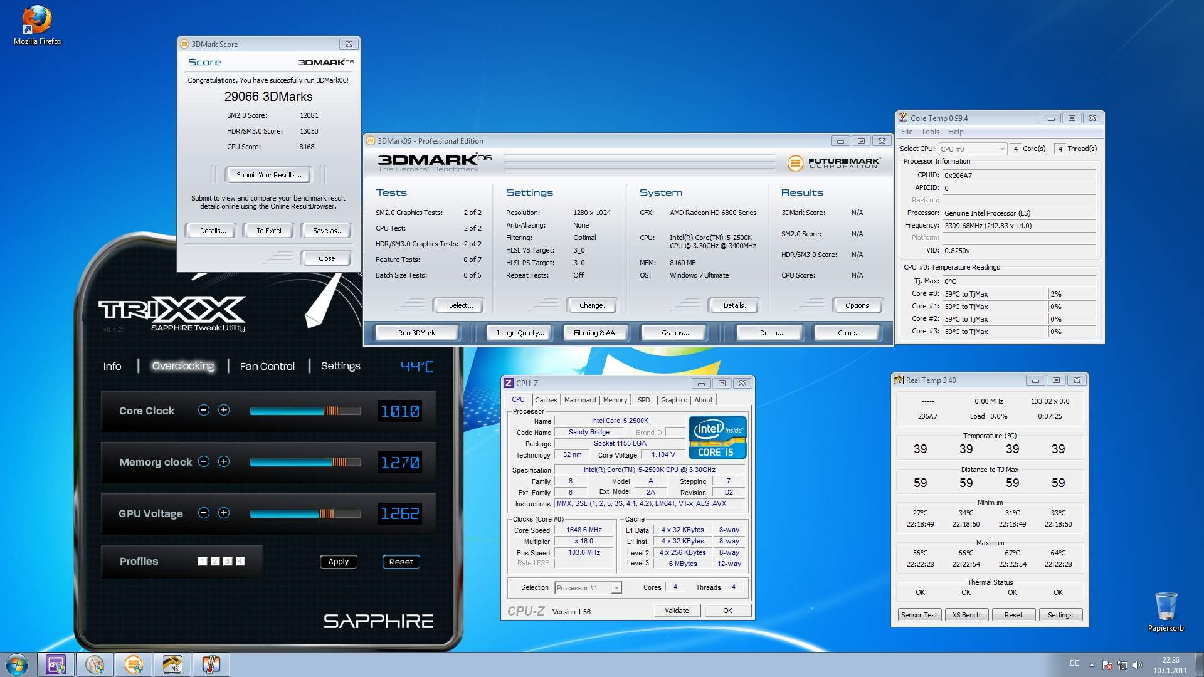Viewport: 1204px width, 677px height.
Task: Select TRIXX profile slot 4
Action: [x=240, y=561]
